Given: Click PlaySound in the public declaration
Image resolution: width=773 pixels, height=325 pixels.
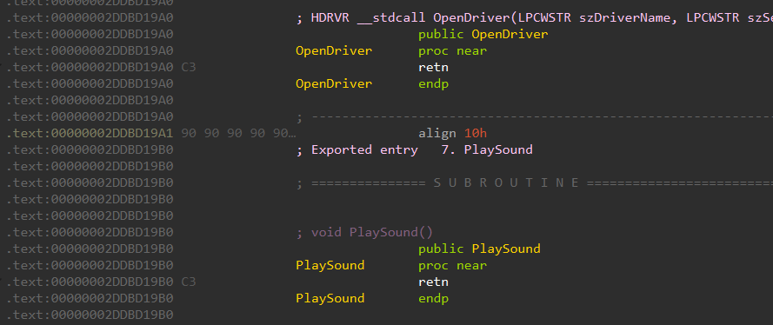Looking at the screenshot, I should pyautogui.click(x=506, y=249).
